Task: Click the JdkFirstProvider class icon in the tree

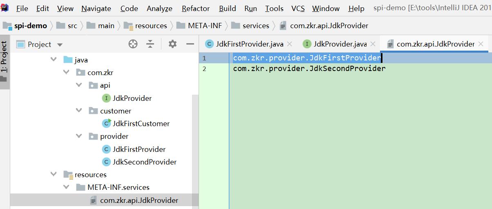Action: pos(106,149)
